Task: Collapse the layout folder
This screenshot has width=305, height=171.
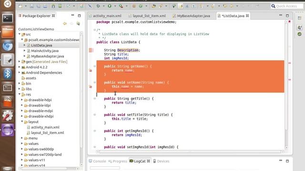Action: [x=22, y=122]
